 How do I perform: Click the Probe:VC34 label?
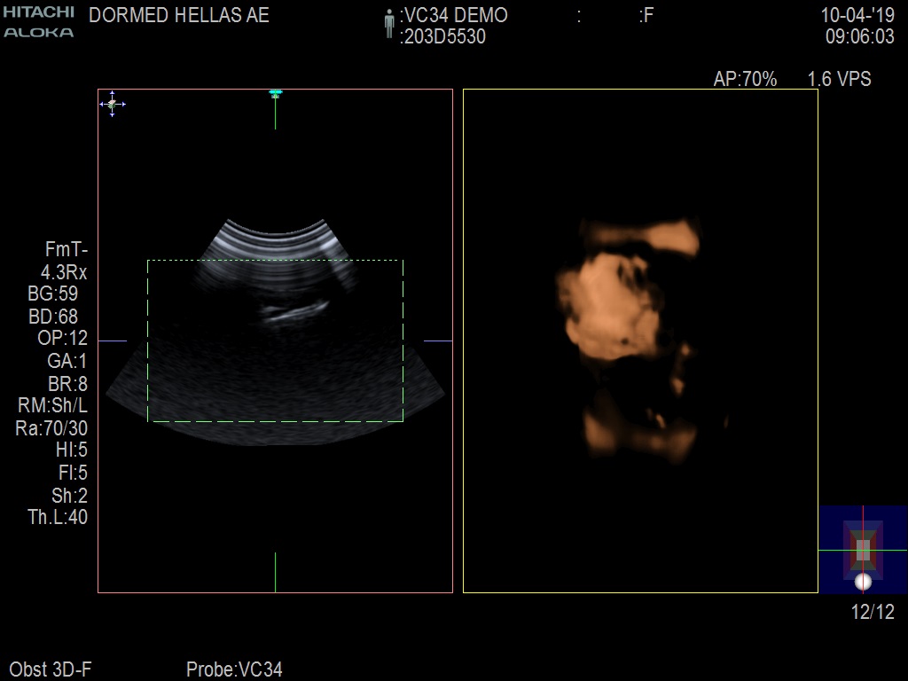point(234,669)
